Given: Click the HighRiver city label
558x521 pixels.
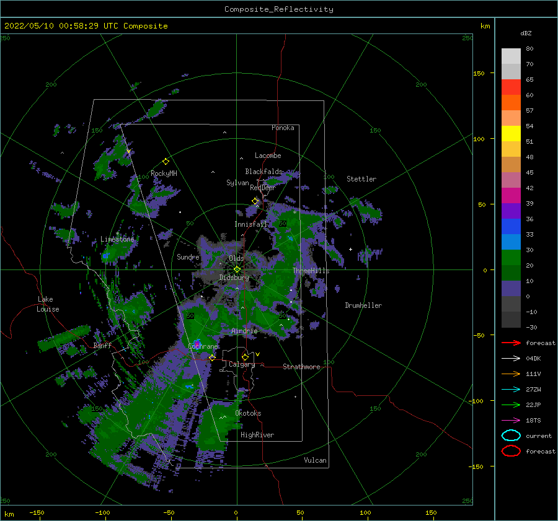Looking at the screenshot, I should pos(257,435).
